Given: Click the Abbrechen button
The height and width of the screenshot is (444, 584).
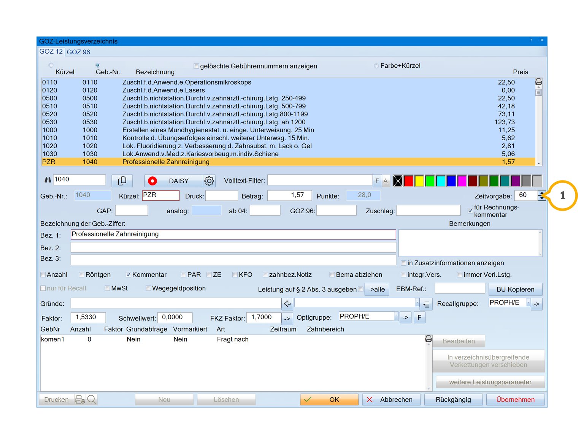Looking at the screenshot, I should 392,400.
